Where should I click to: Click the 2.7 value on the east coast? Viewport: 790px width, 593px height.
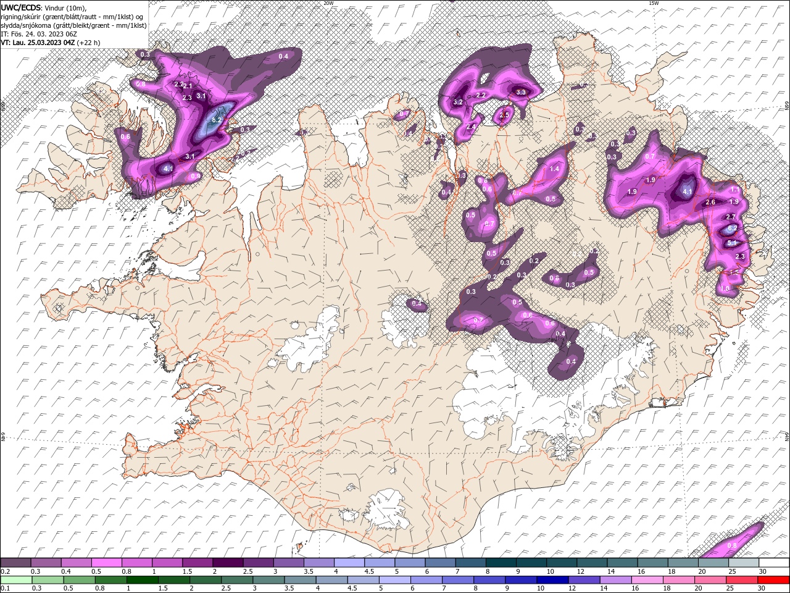point(731,217)
